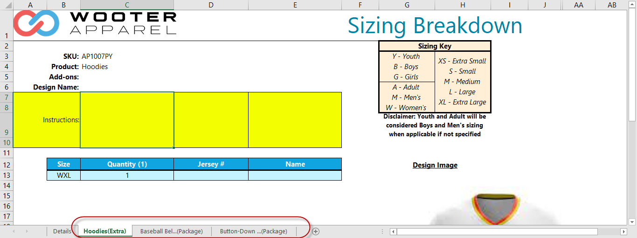The width and height of the screenshot is (637, 238).
Task: Add a new sheet with plus button
Action: (316, 231)
